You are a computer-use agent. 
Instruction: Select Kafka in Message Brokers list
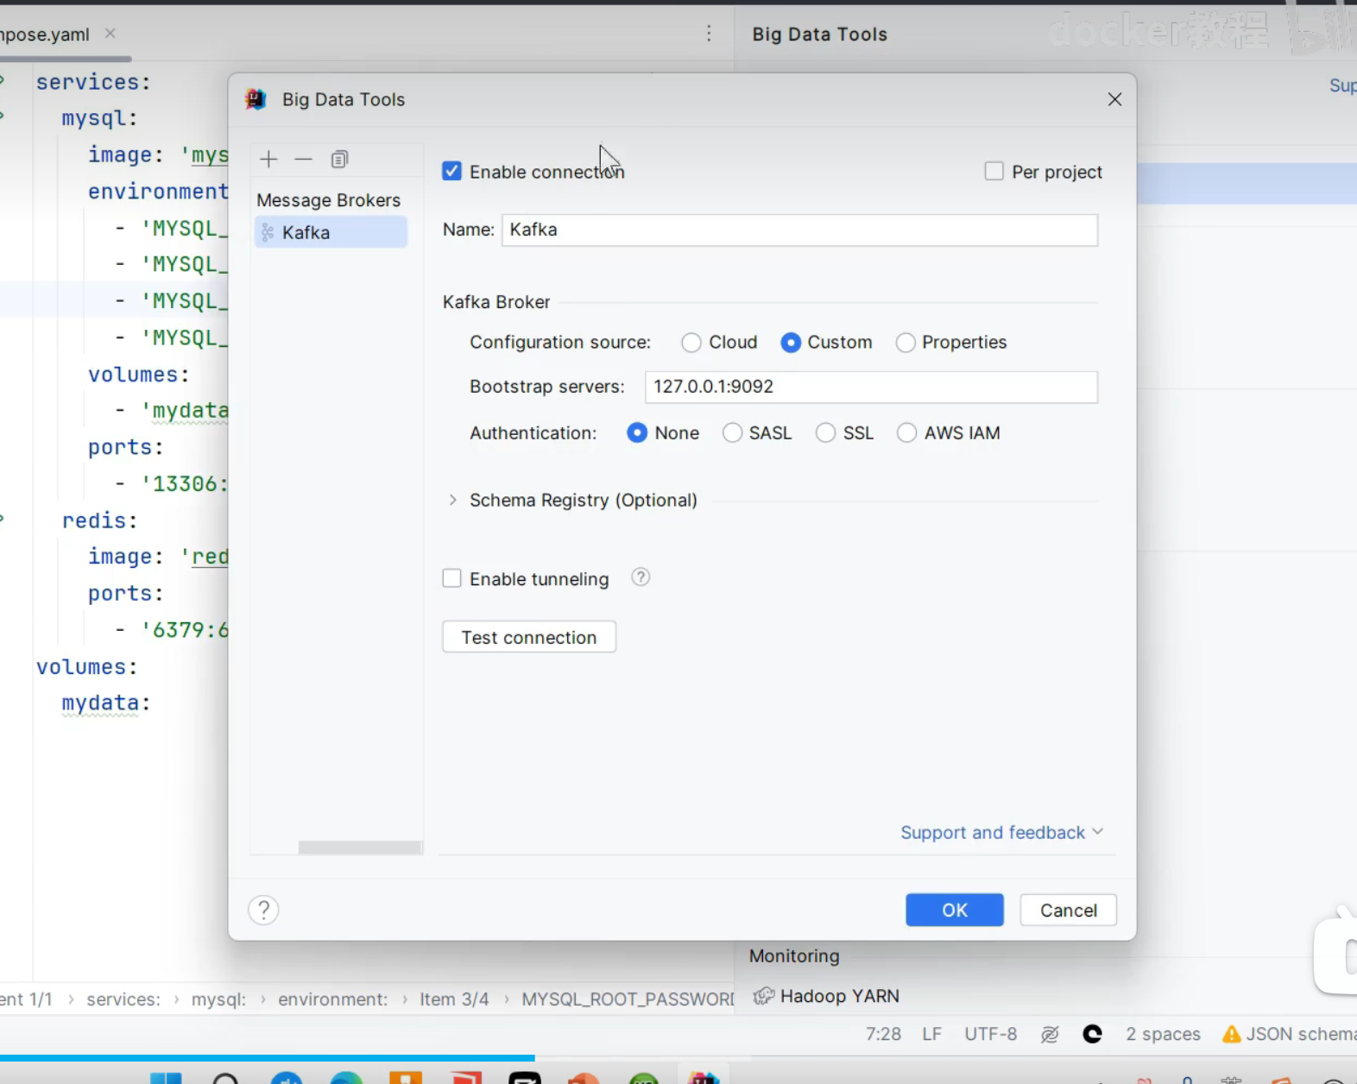click(331, 232)
